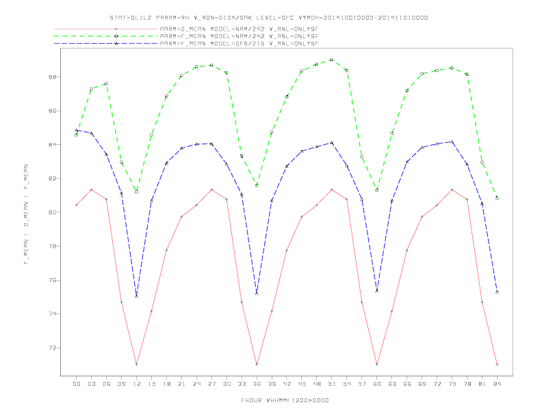Image resolution: width=542 pixels, height=418 pixels.
Task: Click y-axis tick label 78
Action: tap(52, 247)
